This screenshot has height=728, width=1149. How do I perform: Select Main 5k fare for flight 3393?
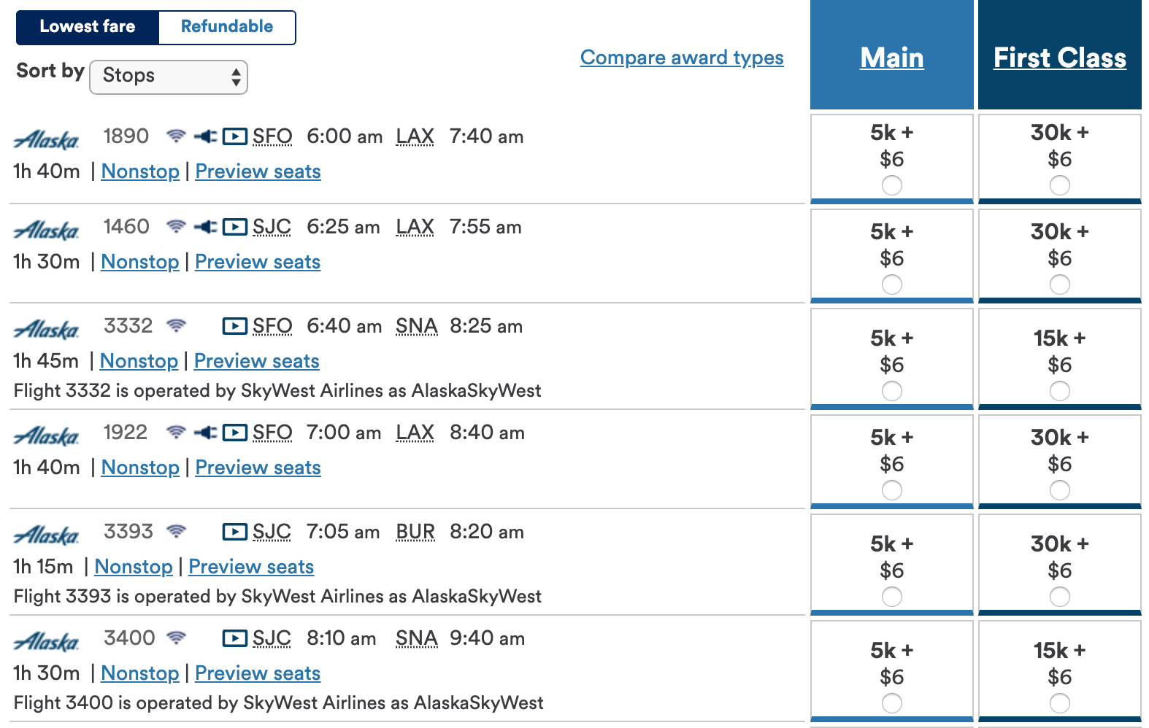(891, 597)
